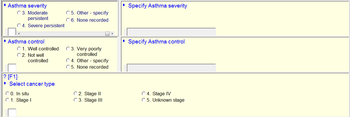Screen dimensions: 350x117
Task: Select Stage I cancer type
Action: [x=8, y=100]
